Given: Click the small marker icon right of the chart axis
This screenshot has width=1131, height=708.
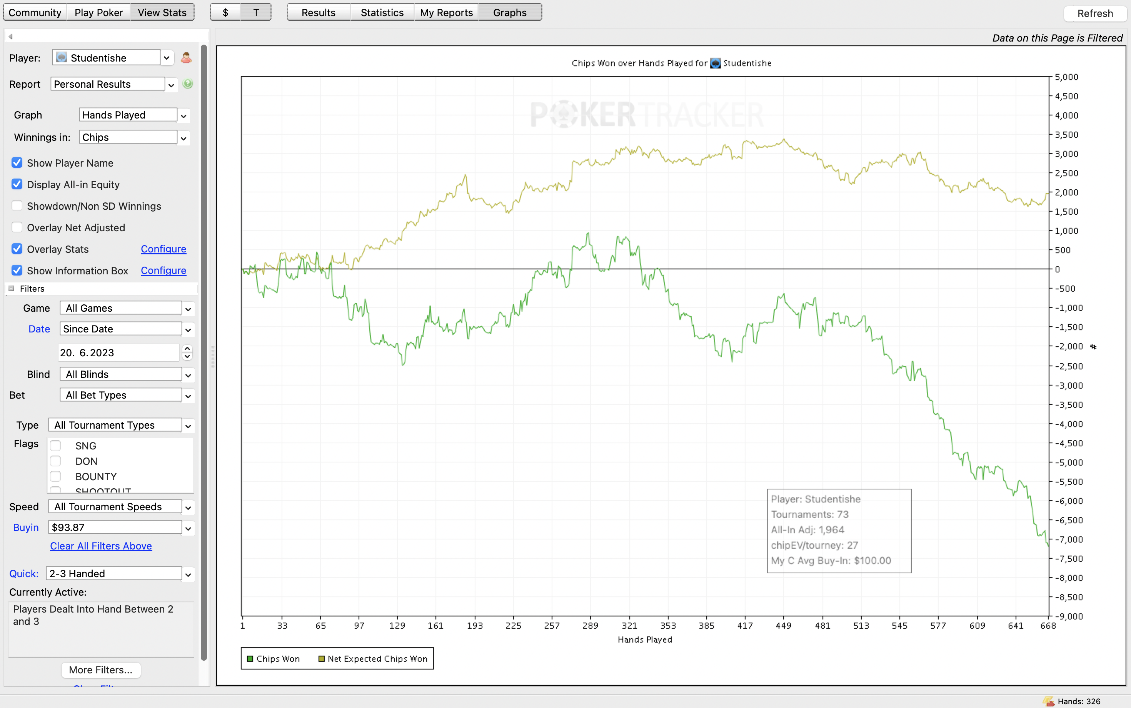Looking at the screenshot, I should (1093, 347).
